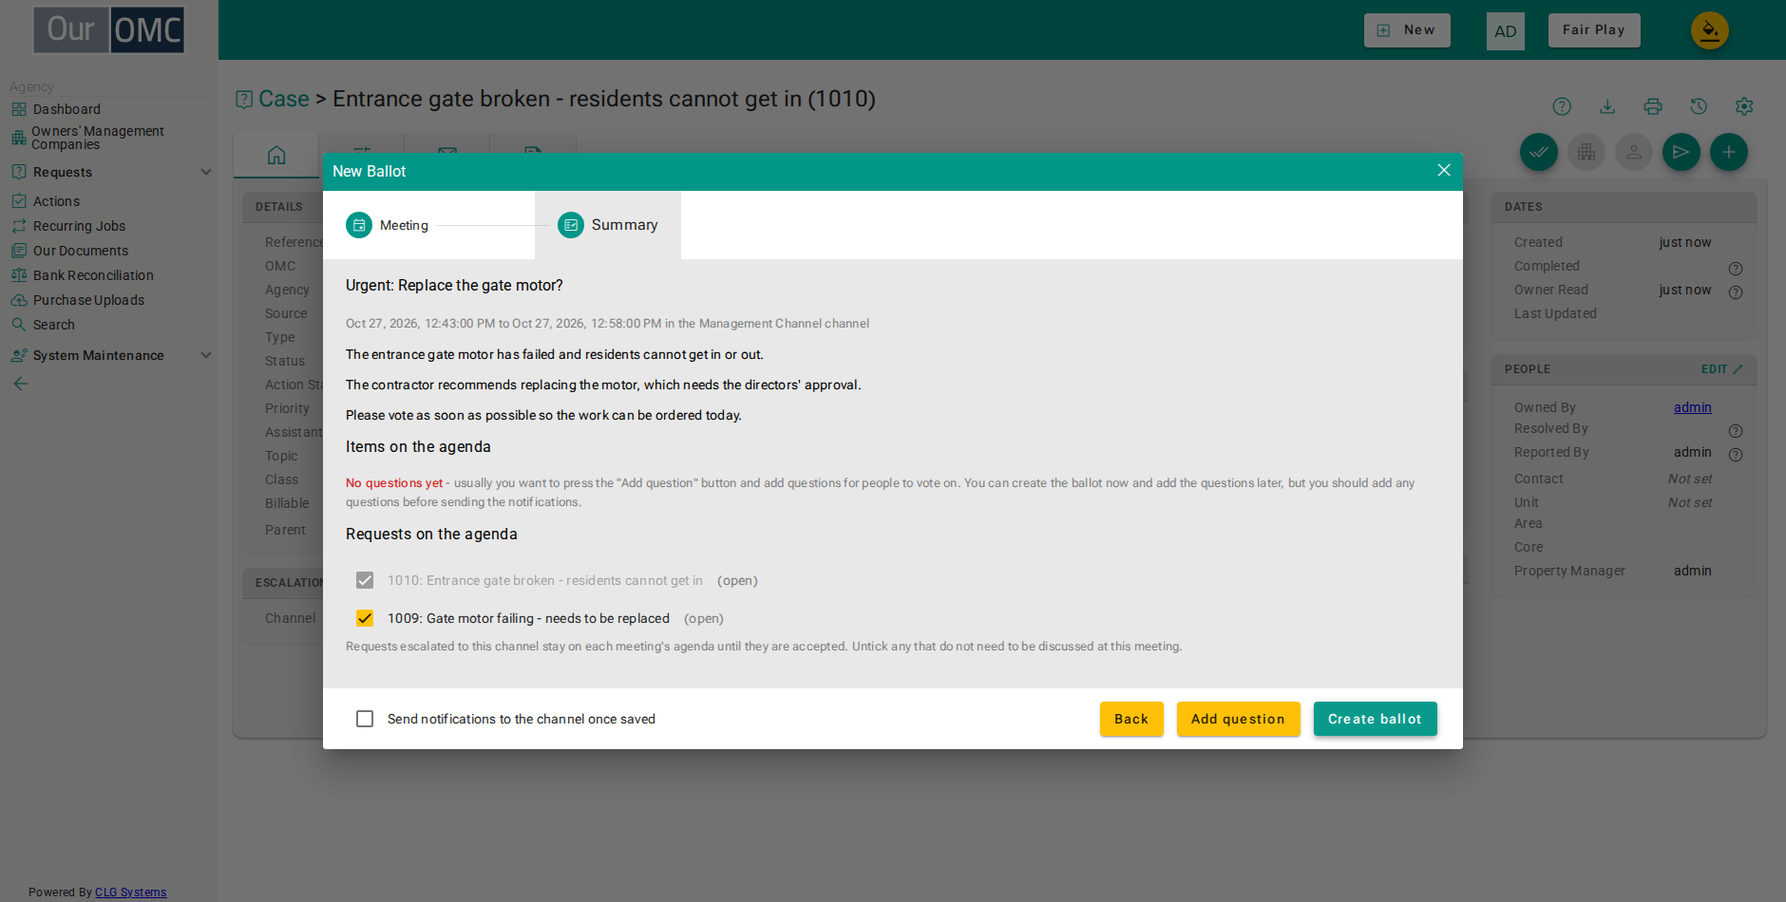Click the send arrow round button
The image size is (1786, 902).
(1681, 152)
